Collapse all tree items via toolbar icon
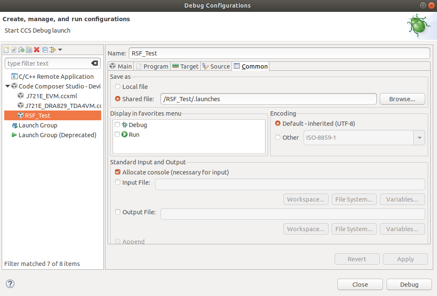This screenshot has width=437, height=296. (45, 50)
